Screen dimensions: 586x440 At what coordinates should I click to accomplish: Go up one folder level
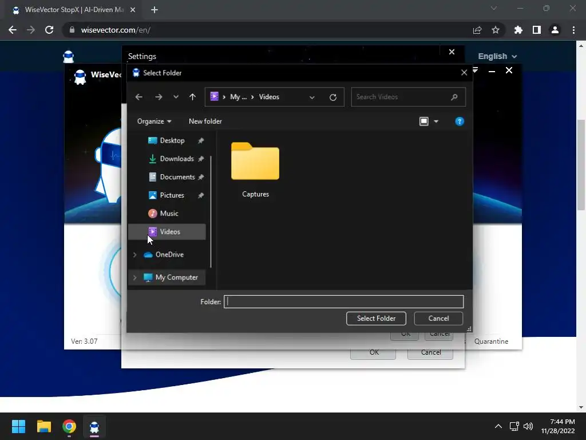point(192,97)
